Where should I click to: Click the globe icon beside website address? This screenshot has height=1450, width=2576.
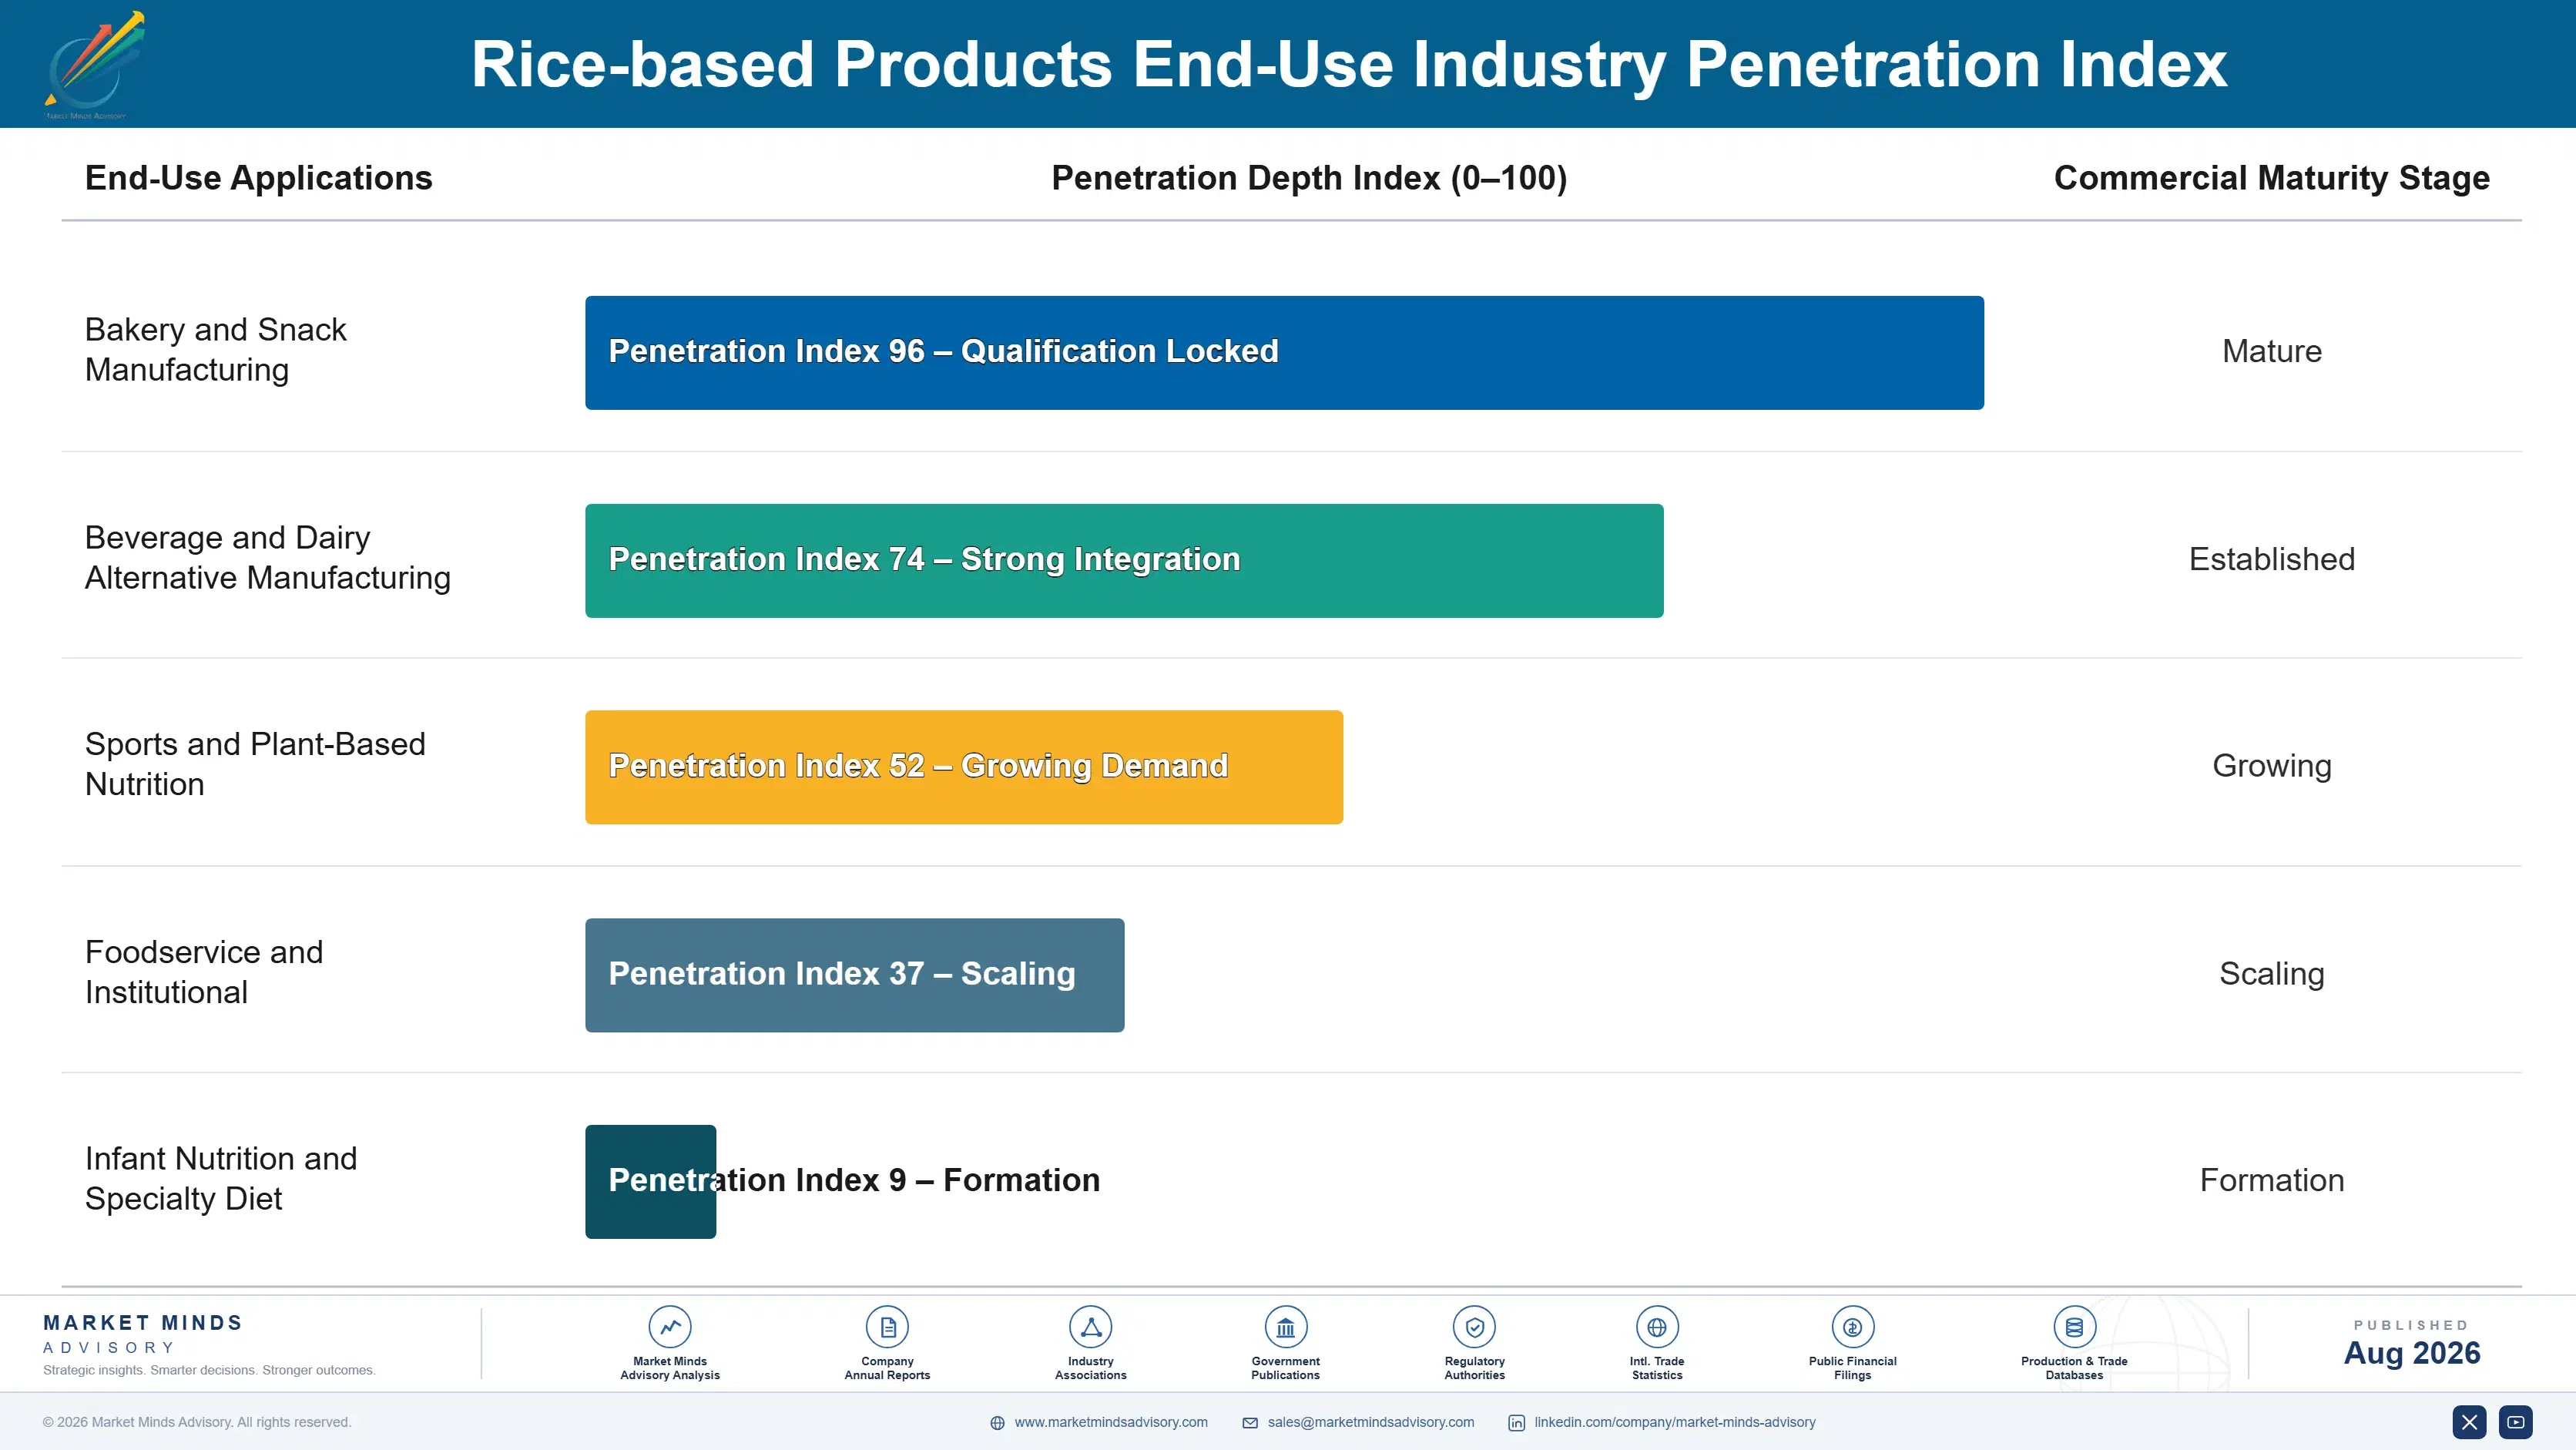point(997,1423)
